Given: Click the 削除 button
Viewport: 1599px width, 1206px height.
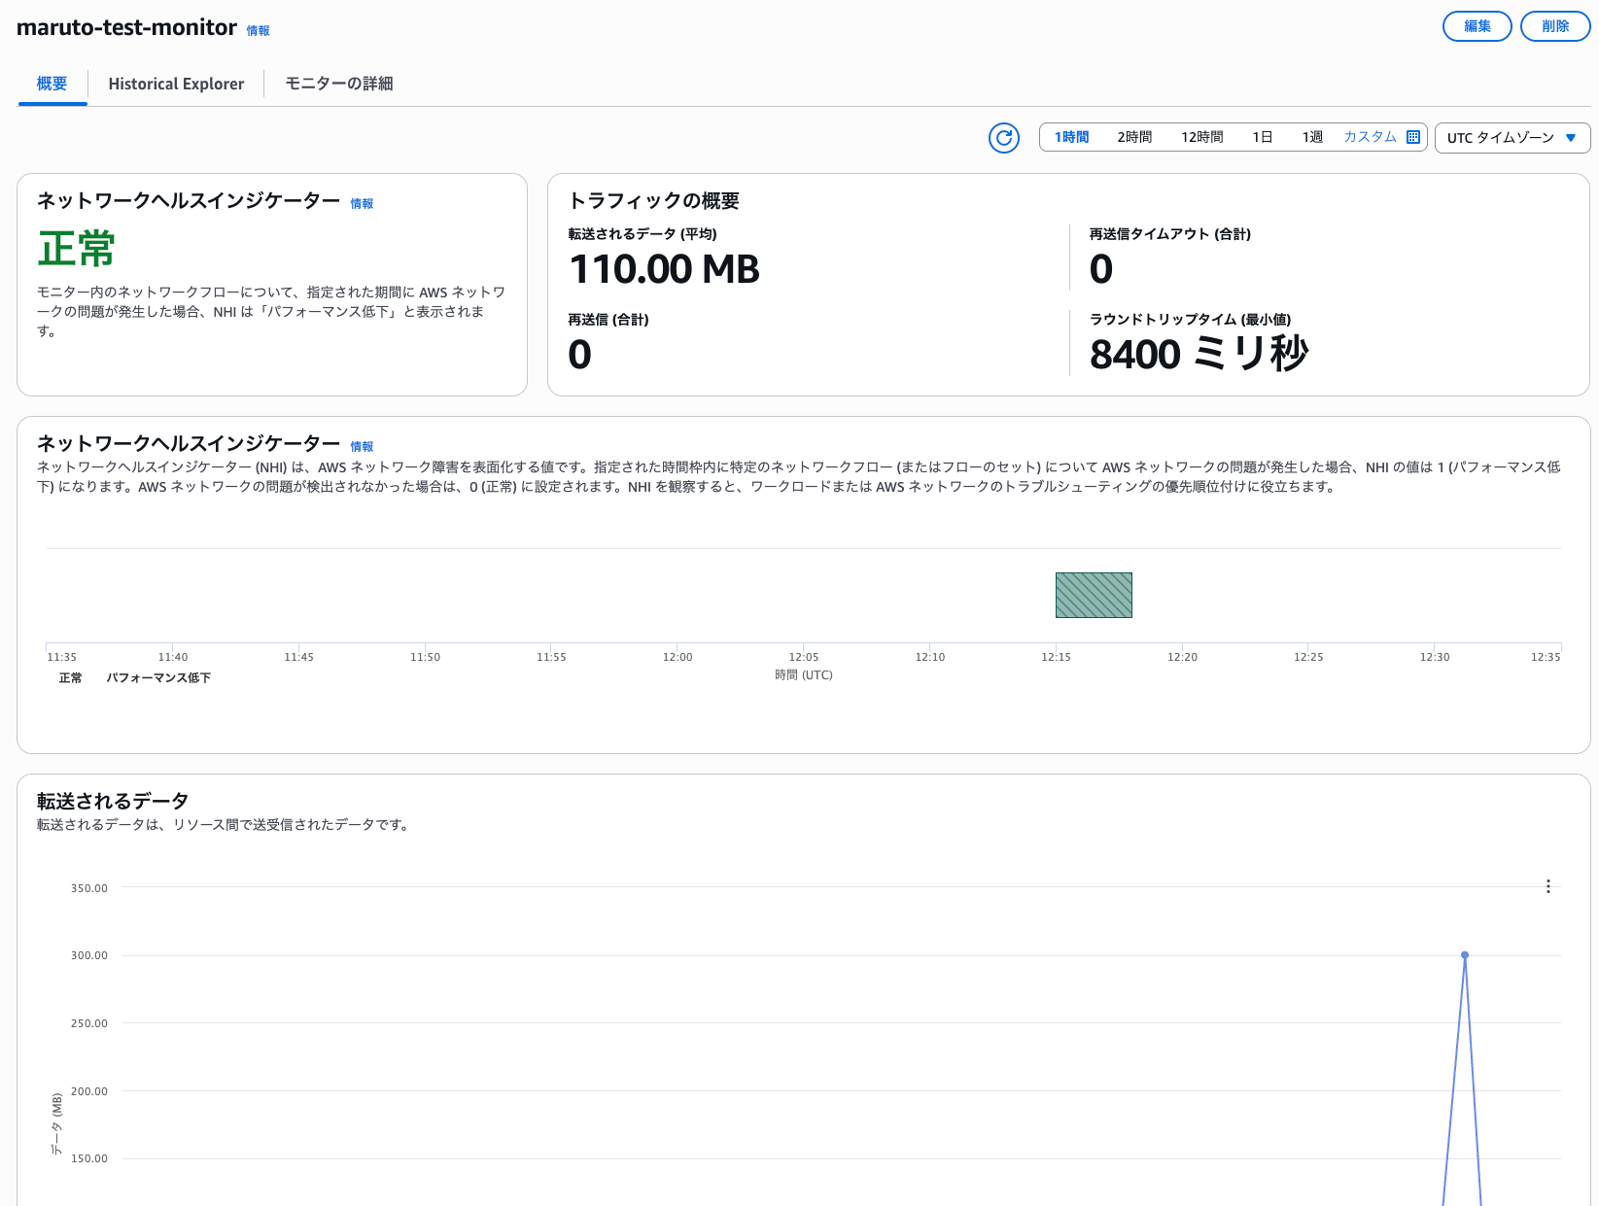Looking at the screenshot, I should point(1555,26).
